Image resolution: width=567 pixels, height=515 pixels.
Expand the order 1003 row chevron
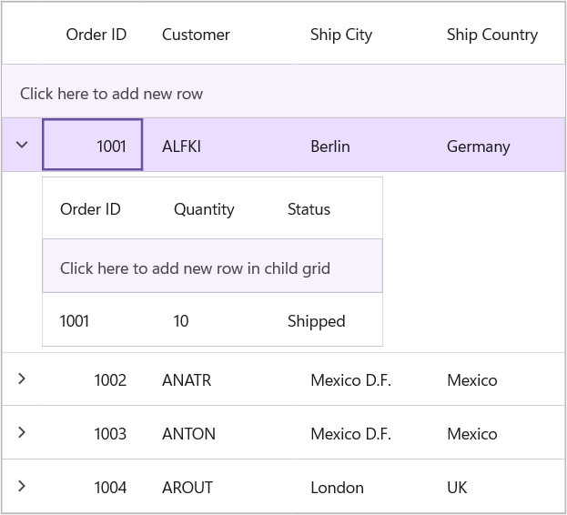[23, 433]
